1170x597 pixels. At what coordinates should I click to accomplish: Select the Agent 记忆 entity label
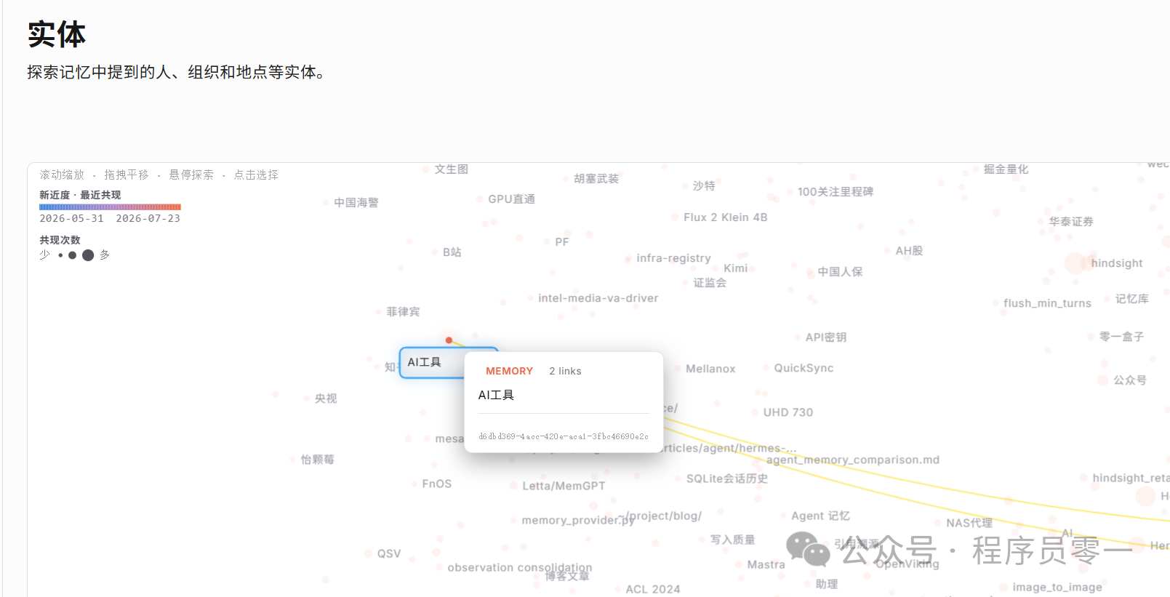click(820, 516)
